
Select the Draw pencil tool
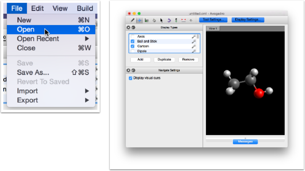click(132, 20)
